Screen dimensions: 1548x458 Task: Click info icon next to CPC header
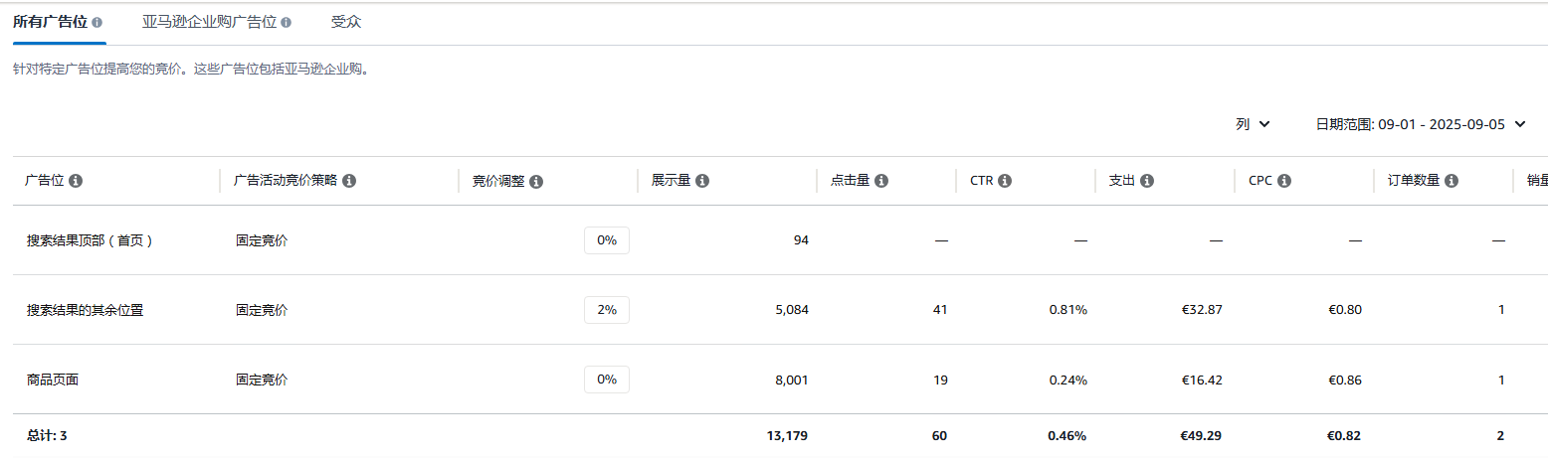(x=1284, y=181)
